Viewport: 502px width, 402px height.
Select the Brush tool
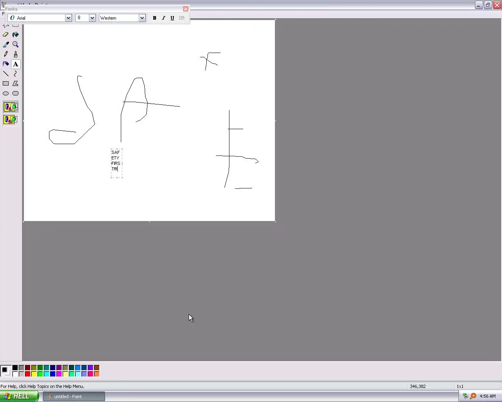[x=16, y=54]
